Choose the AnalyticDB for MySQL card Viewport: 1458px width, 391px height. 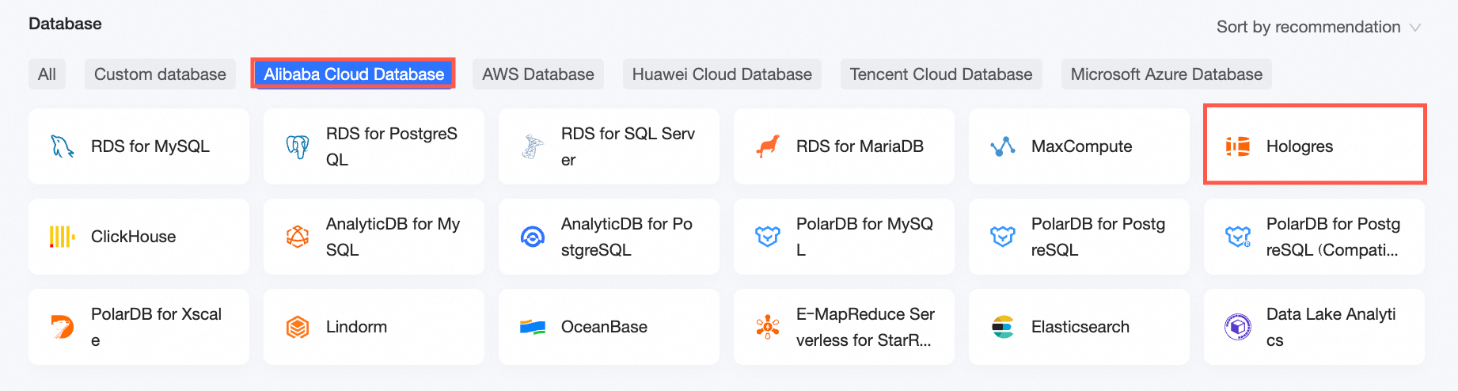tap(374, 237)
